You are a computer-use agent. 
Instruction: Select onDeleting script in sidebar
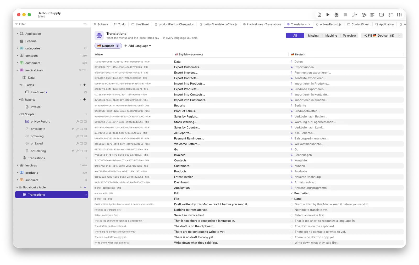point(38,151)
